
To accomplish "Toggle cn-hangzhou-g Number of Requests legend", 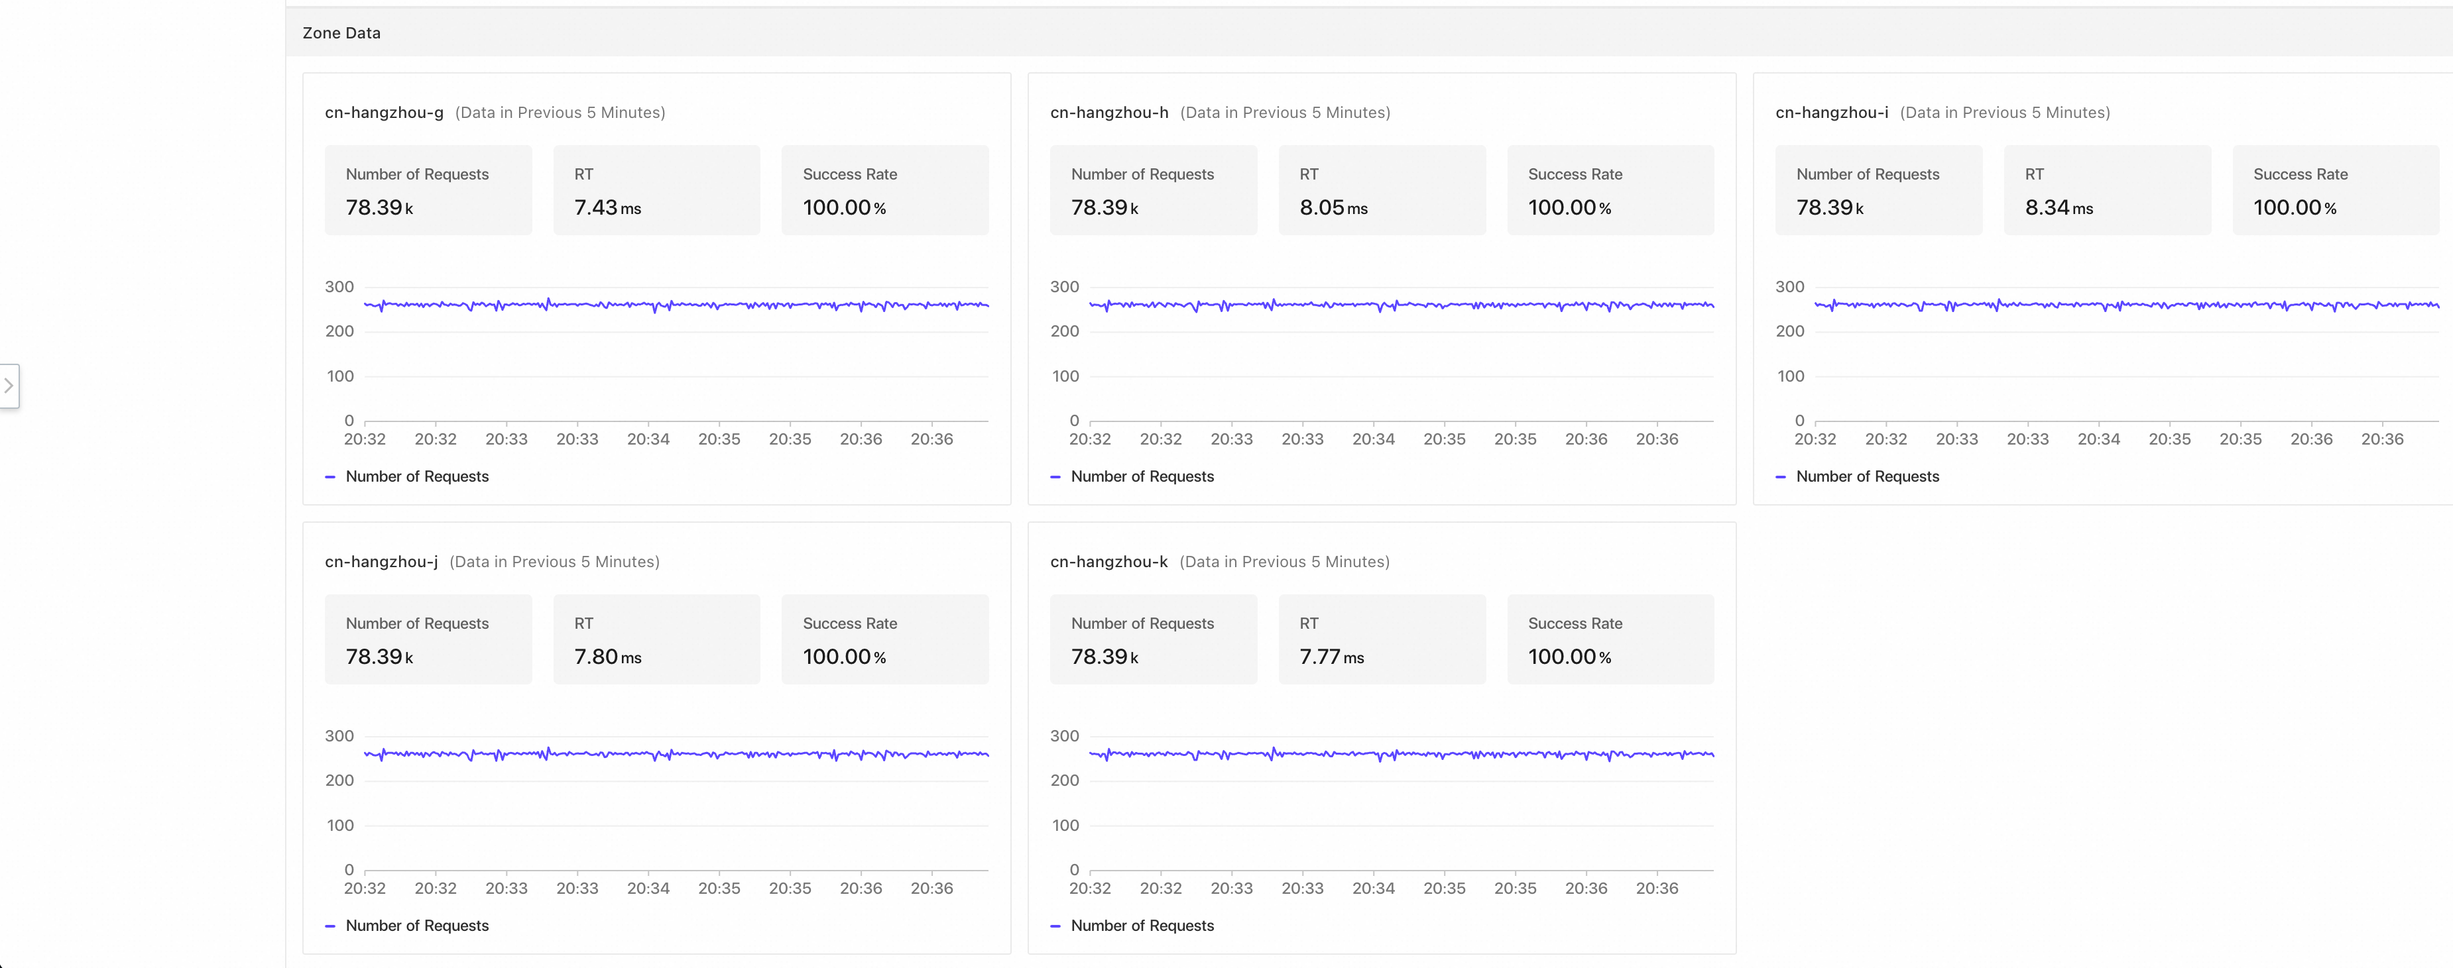I will point(416,476).
